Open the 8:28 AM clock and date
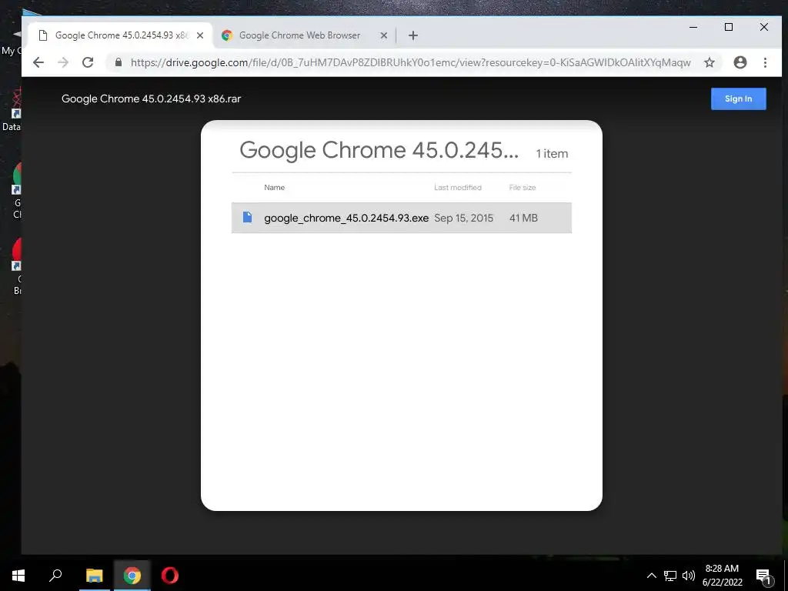This screenshot has width=788, height=591. tap(722, 576)
